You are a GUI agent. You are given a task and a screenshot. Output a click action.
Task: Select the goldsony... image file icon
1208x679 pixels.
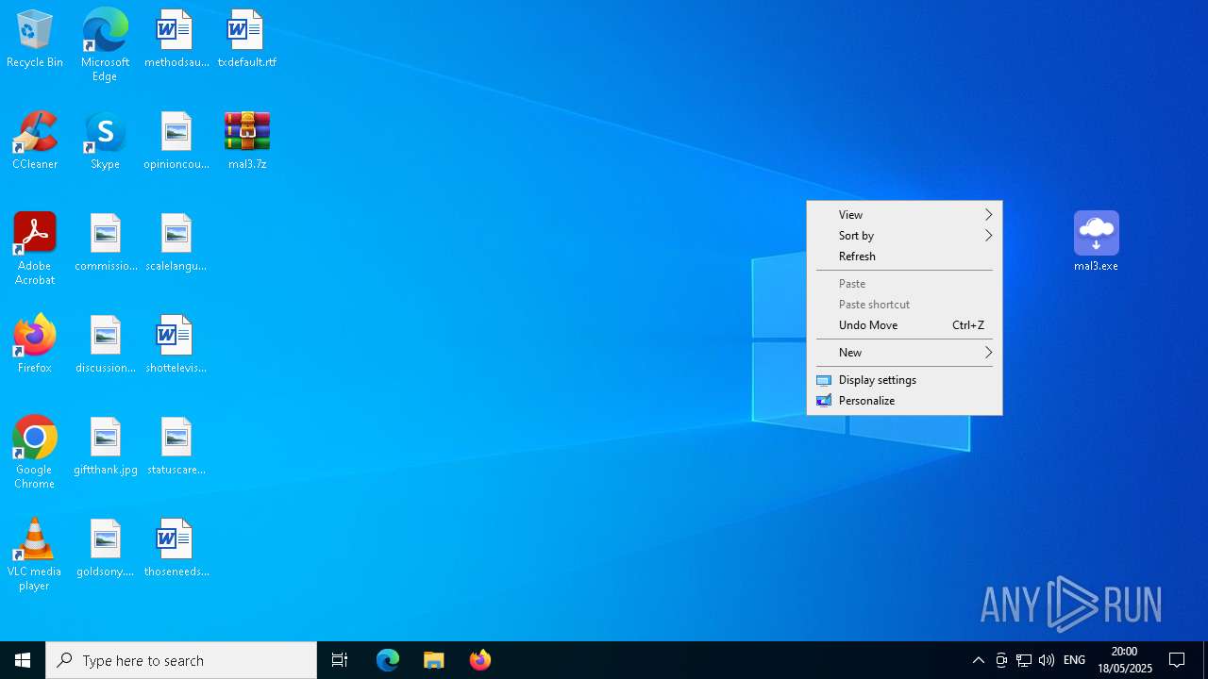pyautogui.click(x=106, y=549)
